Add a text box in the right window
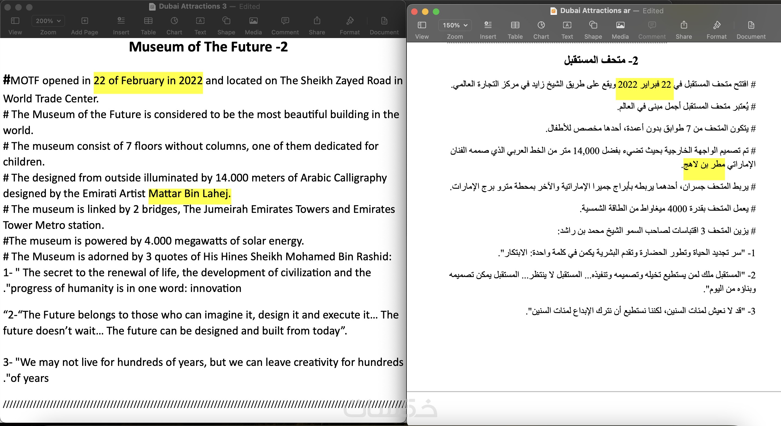 pyautogui.click(x=567, y=25)
